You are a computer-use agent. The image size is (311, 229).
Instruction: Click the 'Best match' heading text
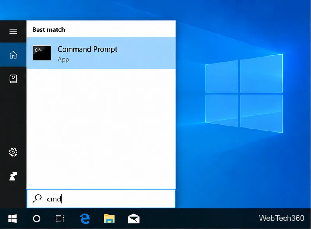49,30
